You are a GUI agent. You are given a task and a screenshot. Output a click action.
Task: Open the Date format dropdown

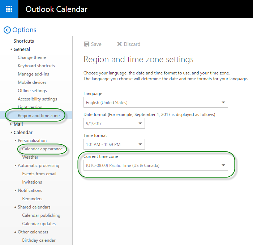(x=114, y=123)
